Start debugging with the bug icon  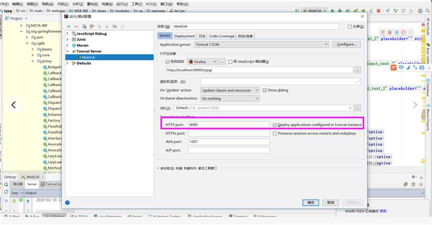coord(340,11)
